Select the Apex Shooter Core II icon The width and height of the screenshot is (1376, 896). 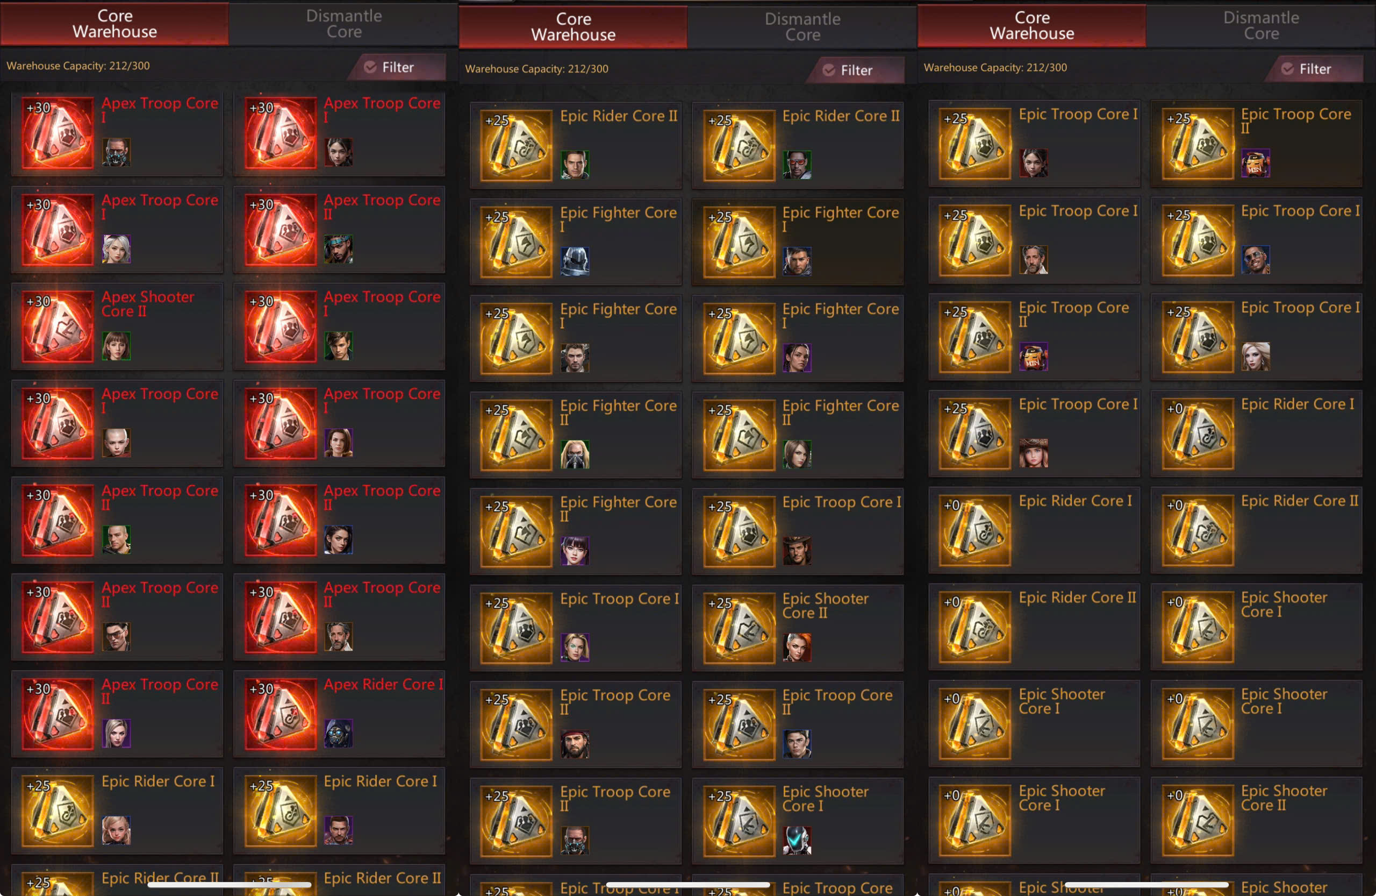[57, 326]
